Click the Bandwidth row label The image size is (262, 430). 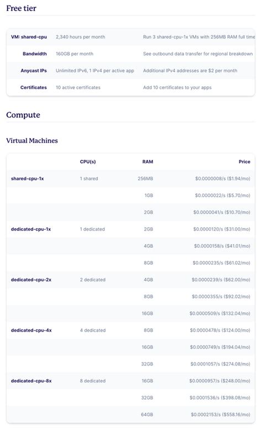[35, 54]
